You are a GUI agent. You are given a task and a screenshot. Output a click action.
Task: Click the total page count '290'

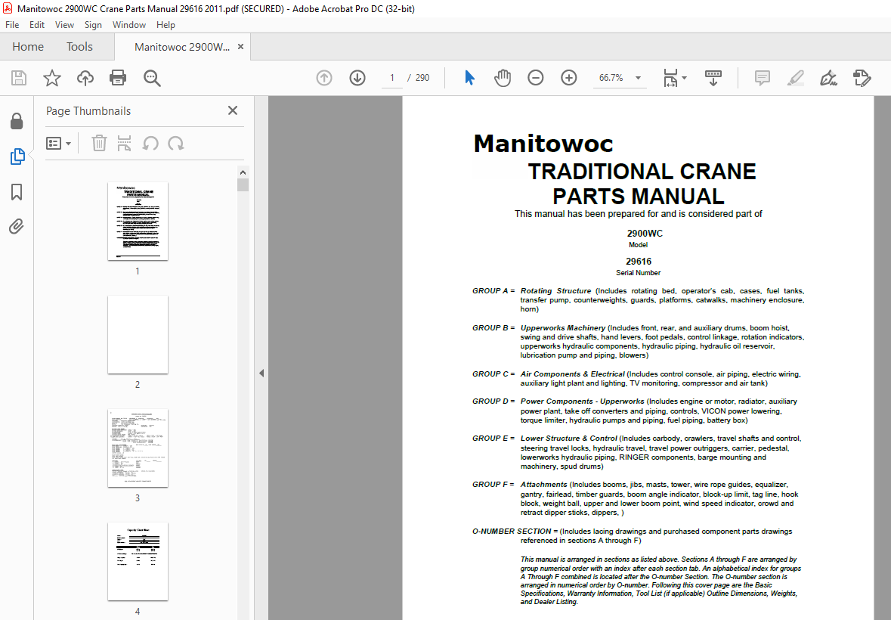tap(422, 78)
